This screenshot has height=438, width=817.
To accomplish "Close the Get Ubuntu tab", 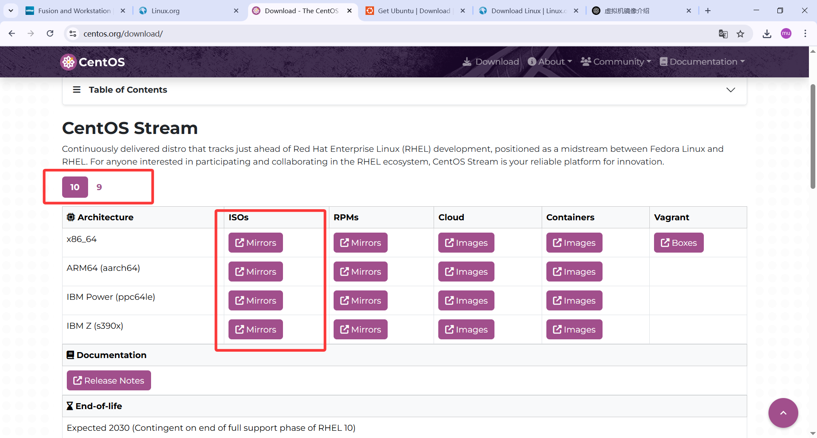I will coord(463,11).
